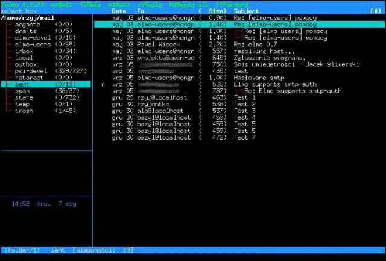This screenshot has width=386, height=261.
Task: Select the stare folder
Action: 47,97
